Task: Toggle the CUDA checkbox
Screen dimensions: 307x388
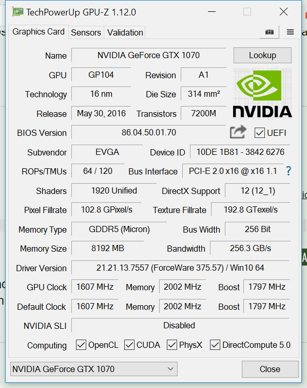Action: pyautogui.click(x=129, y=345)
